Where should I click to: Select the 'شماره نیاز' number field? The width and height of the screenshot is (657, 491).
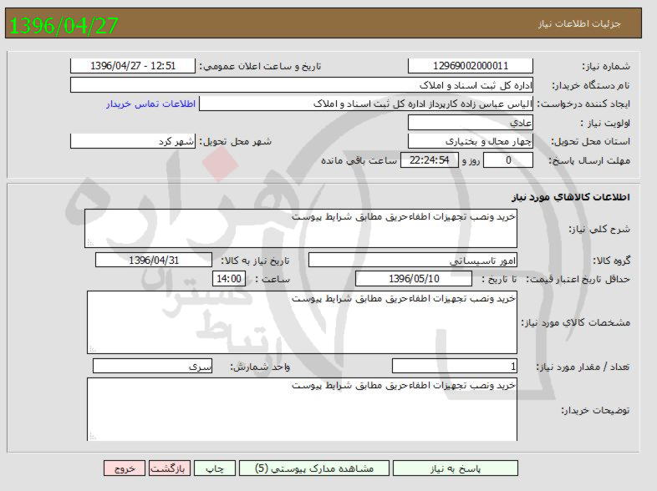click(x=471, y=66)
